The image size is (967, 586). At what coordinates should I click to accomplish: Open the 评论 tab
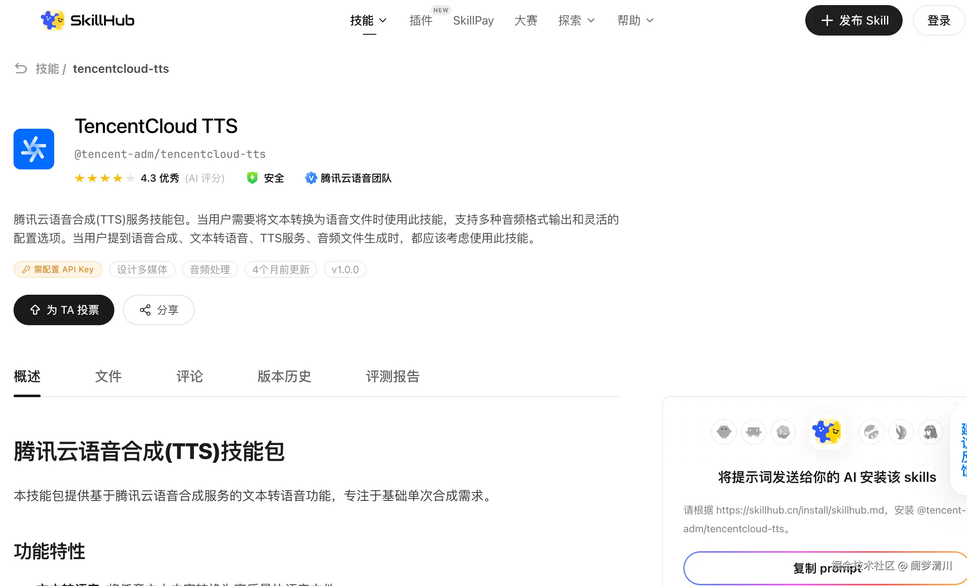(x=190, y=376)
